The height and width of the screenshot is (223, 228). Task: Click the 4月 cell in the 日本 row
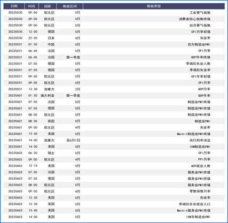[x=77, y=38]
